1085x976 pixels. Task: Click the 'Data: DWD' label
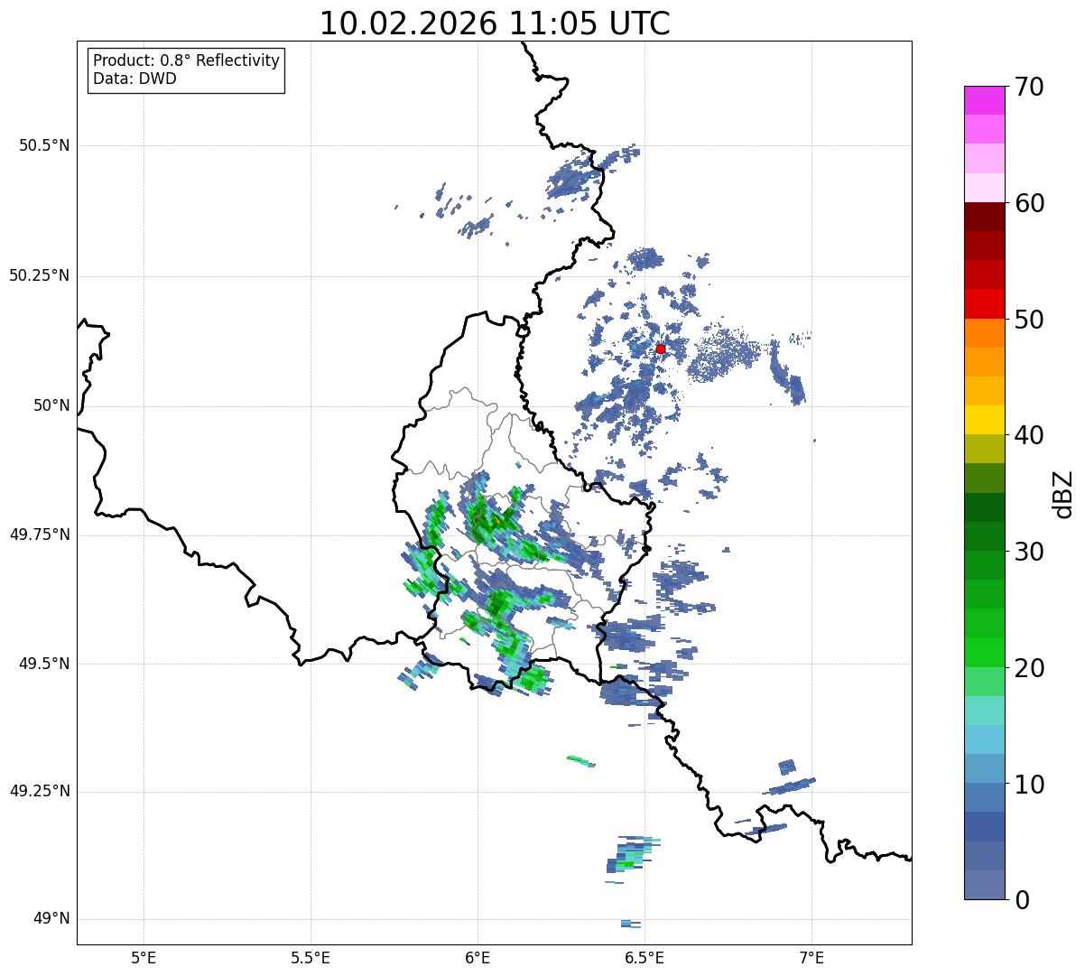point(134,79)
